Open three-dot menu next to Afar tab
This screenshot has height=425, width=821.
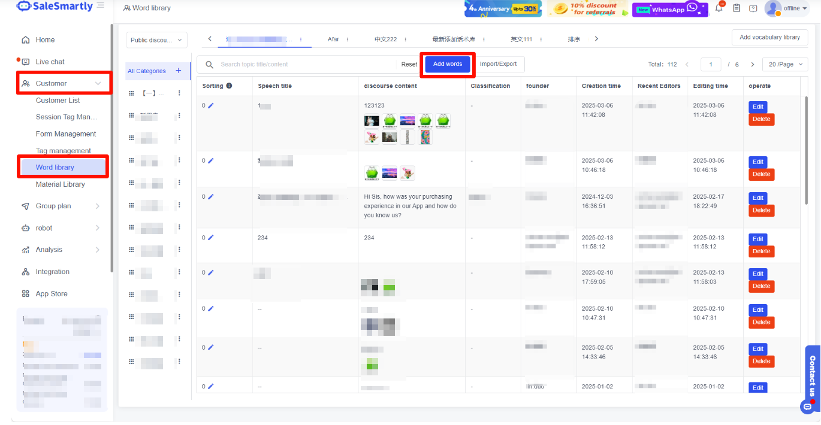click(x=348, y=40)
